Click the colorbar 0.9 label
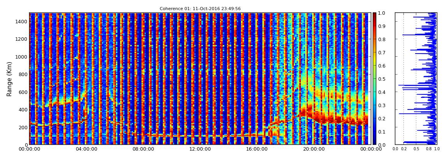This screenshot has height=158, width=447. [381, 26]
